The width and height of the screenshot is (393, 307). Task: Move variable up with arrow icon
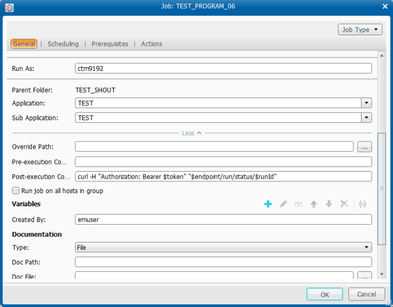click(313, 204)
